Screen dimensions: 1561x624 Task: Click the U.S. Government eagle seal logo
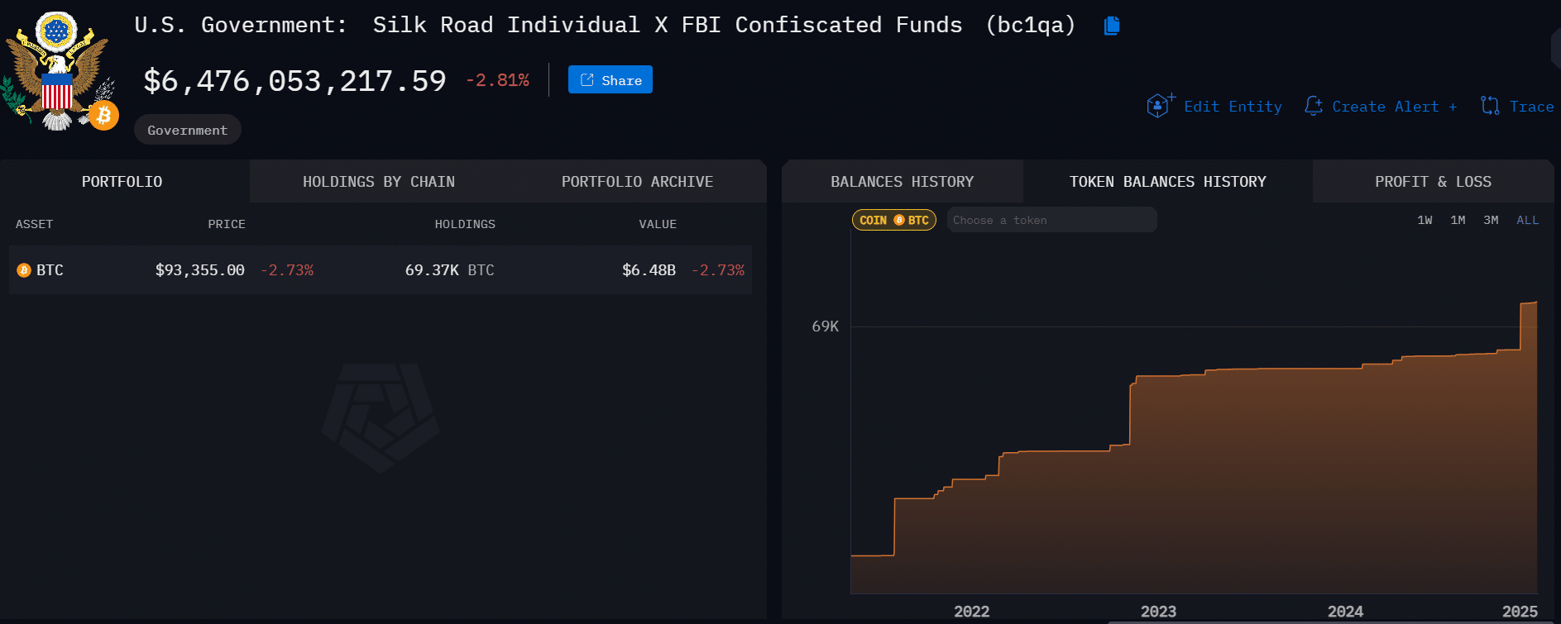(x=55, y=70)
